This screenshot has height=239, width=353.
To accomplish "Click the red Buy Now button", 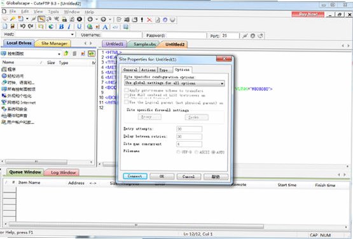I will click(x=308, y=14).
